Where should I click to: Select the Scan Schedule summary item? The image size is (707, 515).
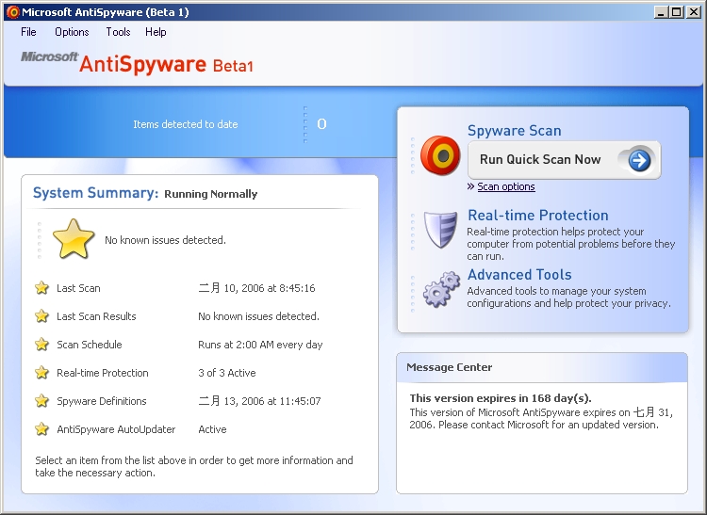[x=90, y=345]
